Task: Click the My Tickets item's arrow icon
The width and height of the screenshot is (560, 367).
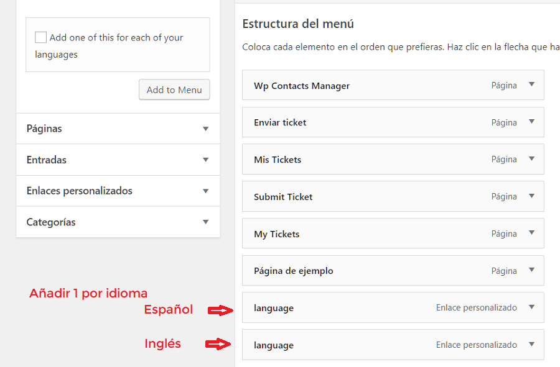Action: coord(531,233)
